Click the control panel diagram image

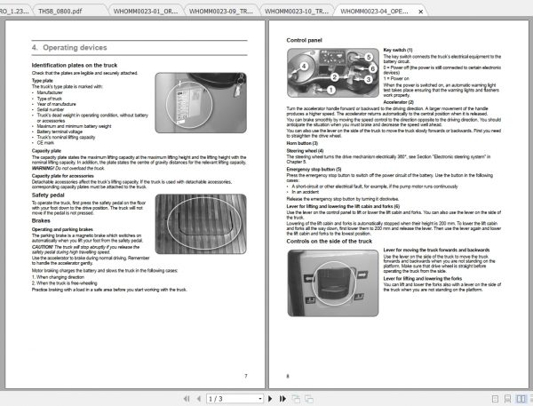tap(333, 73)
